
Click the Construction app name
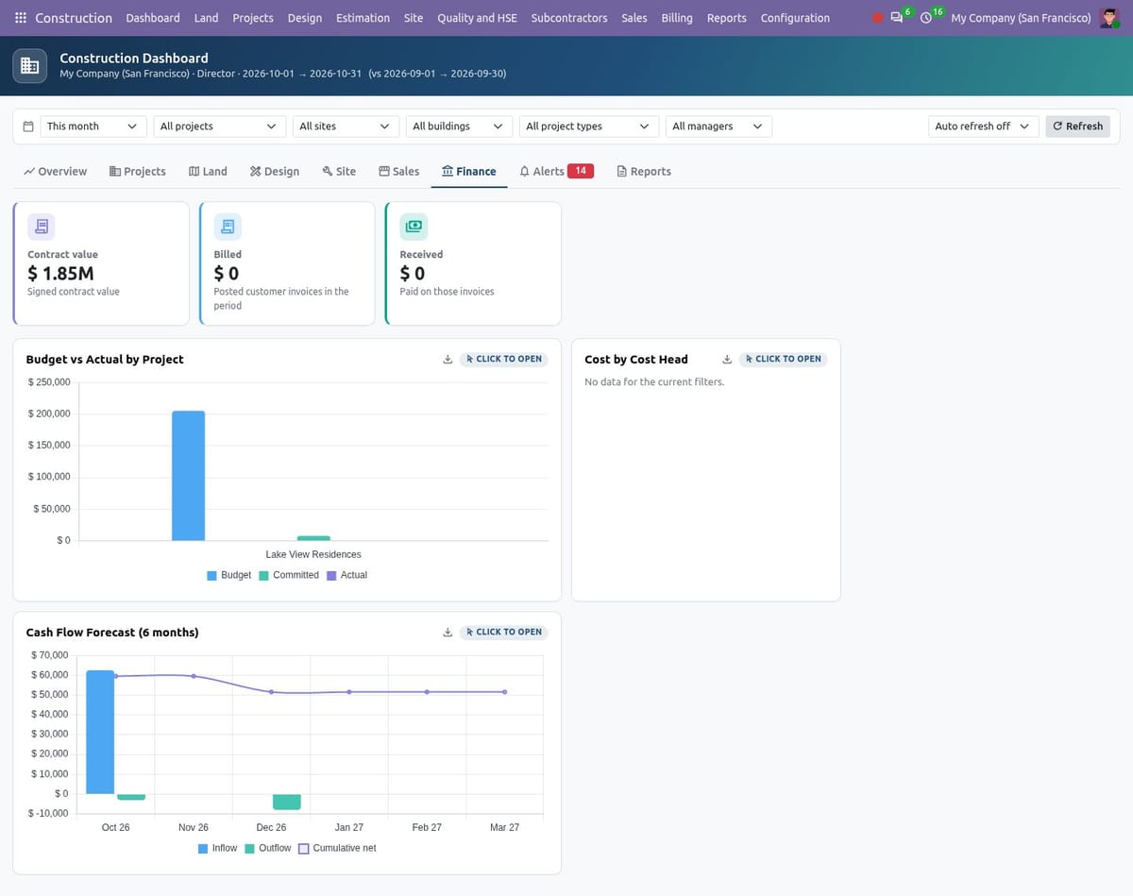(x=74, y=18)
